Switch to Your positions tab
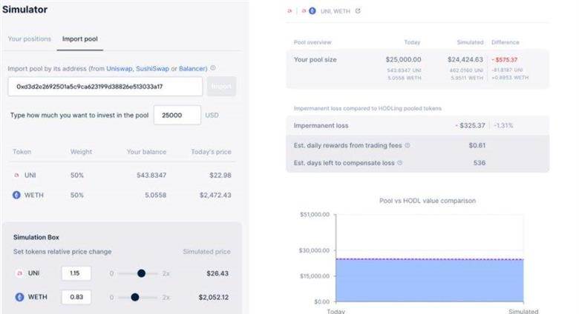Viewport: 579px width, 314px height. click(x=30, y=39)
